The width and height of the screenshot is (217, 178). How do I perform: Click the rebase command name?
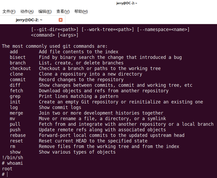18,135
